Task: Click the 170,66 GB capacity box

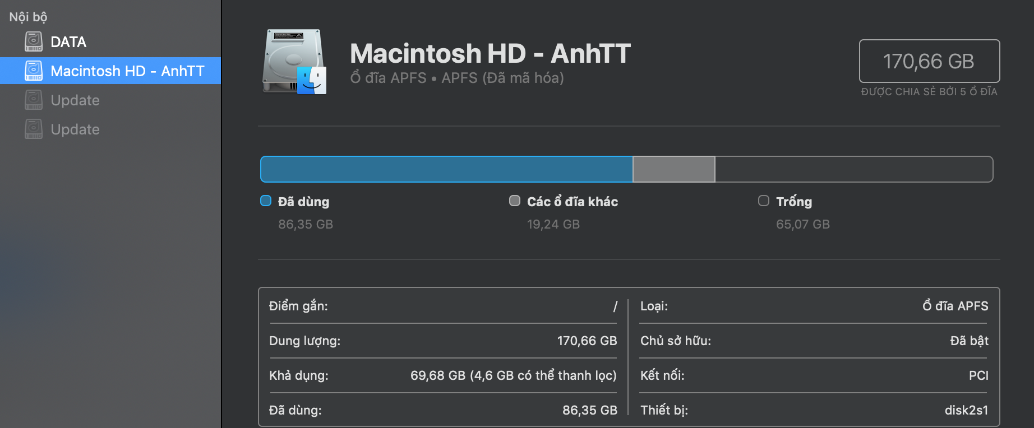Action: click(x=929, y=61)
